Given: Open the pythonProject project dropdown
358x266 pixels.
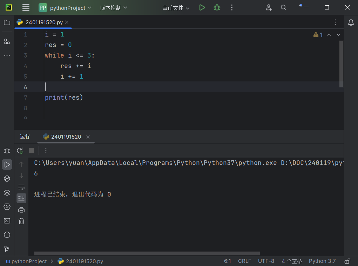Looking at the screenshot, I should click(65, 8).
